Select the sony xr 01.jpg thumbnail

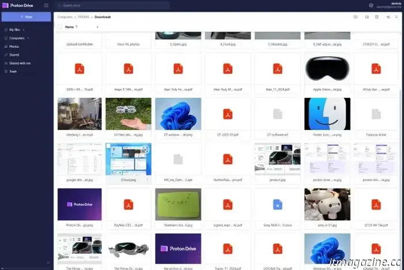tap(327, 205)
